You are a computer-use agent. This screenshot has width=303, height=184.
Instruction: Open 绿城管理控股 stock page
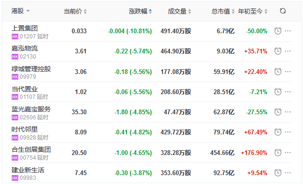pos(31,69)
